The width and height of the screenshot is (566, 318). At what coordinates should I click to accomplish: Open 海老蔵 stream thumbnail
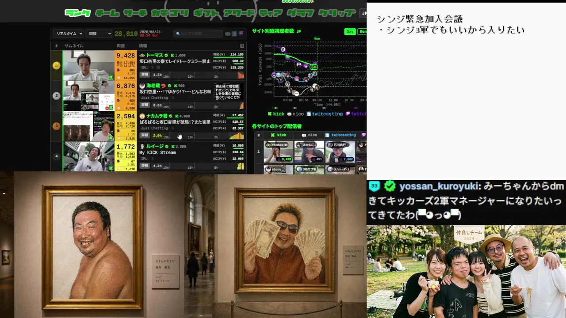coord(88,96)
